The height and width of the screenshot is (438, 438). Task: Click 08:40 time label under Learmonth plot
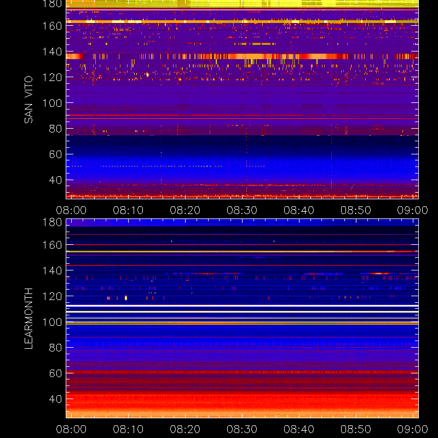[299, 429]
